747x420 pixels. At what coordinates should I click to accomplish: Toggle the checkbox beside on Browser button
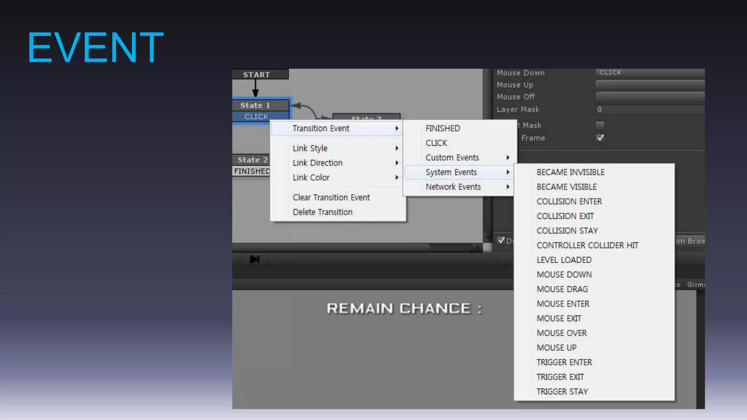pyautogui.click(x=501, y=240)
